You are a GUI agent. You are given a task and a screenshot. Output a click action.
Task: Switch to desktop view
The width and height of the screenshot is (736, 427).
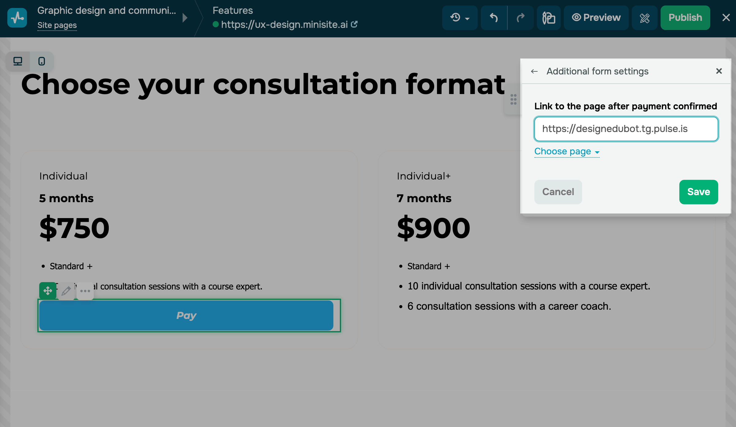click(x=18, y=61)
